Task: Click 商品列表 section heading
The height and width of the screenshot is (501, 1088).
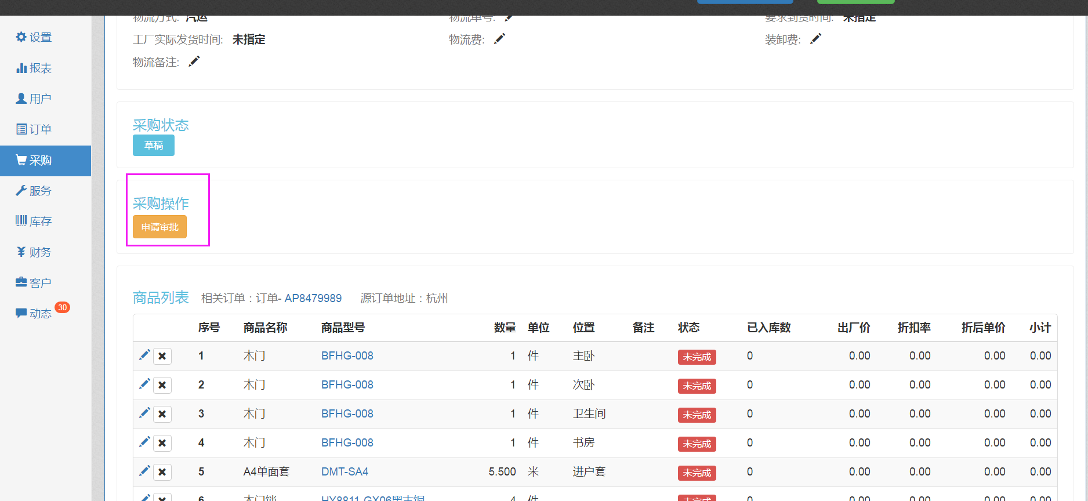Action: (161, 297)
